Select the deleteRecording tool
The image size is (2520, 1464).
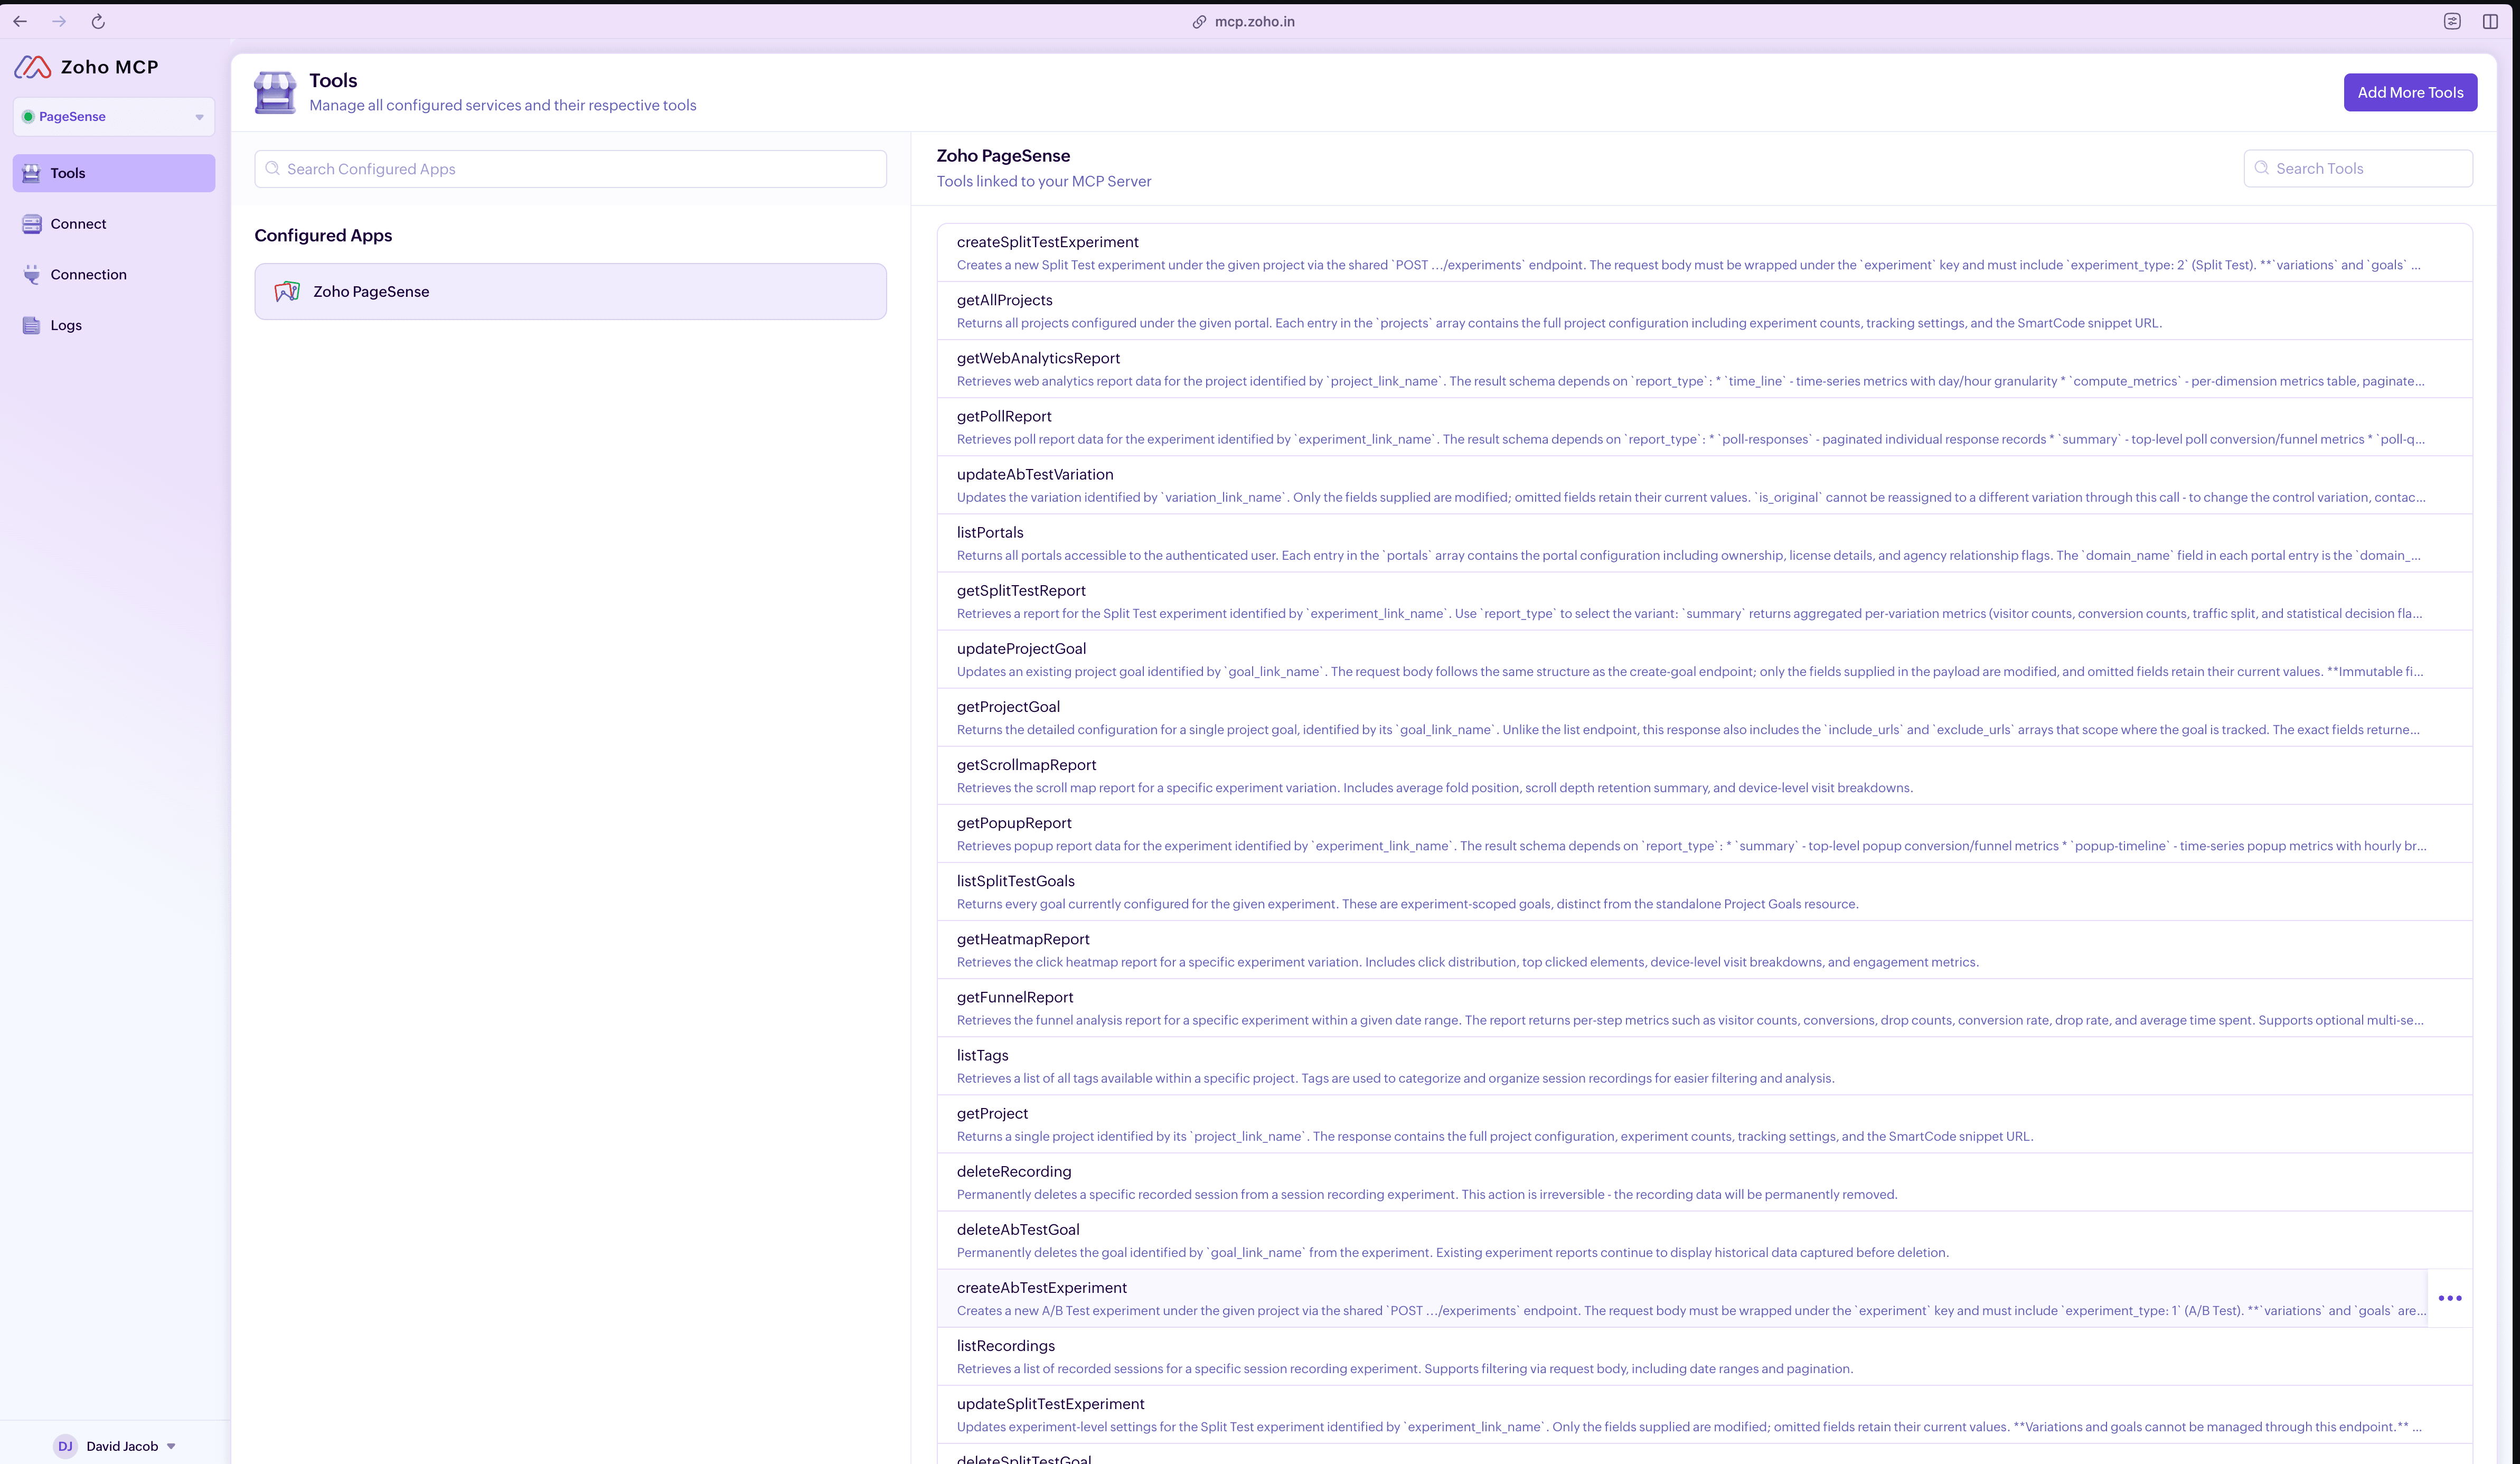(1704, 1181)
